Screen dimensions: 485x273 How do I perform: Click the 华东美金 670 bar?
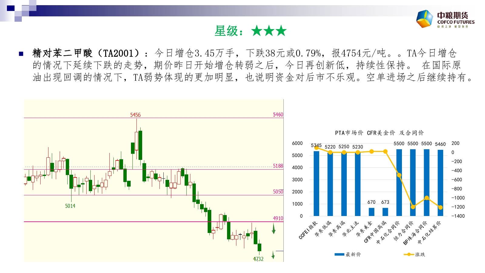pos(371,212)
